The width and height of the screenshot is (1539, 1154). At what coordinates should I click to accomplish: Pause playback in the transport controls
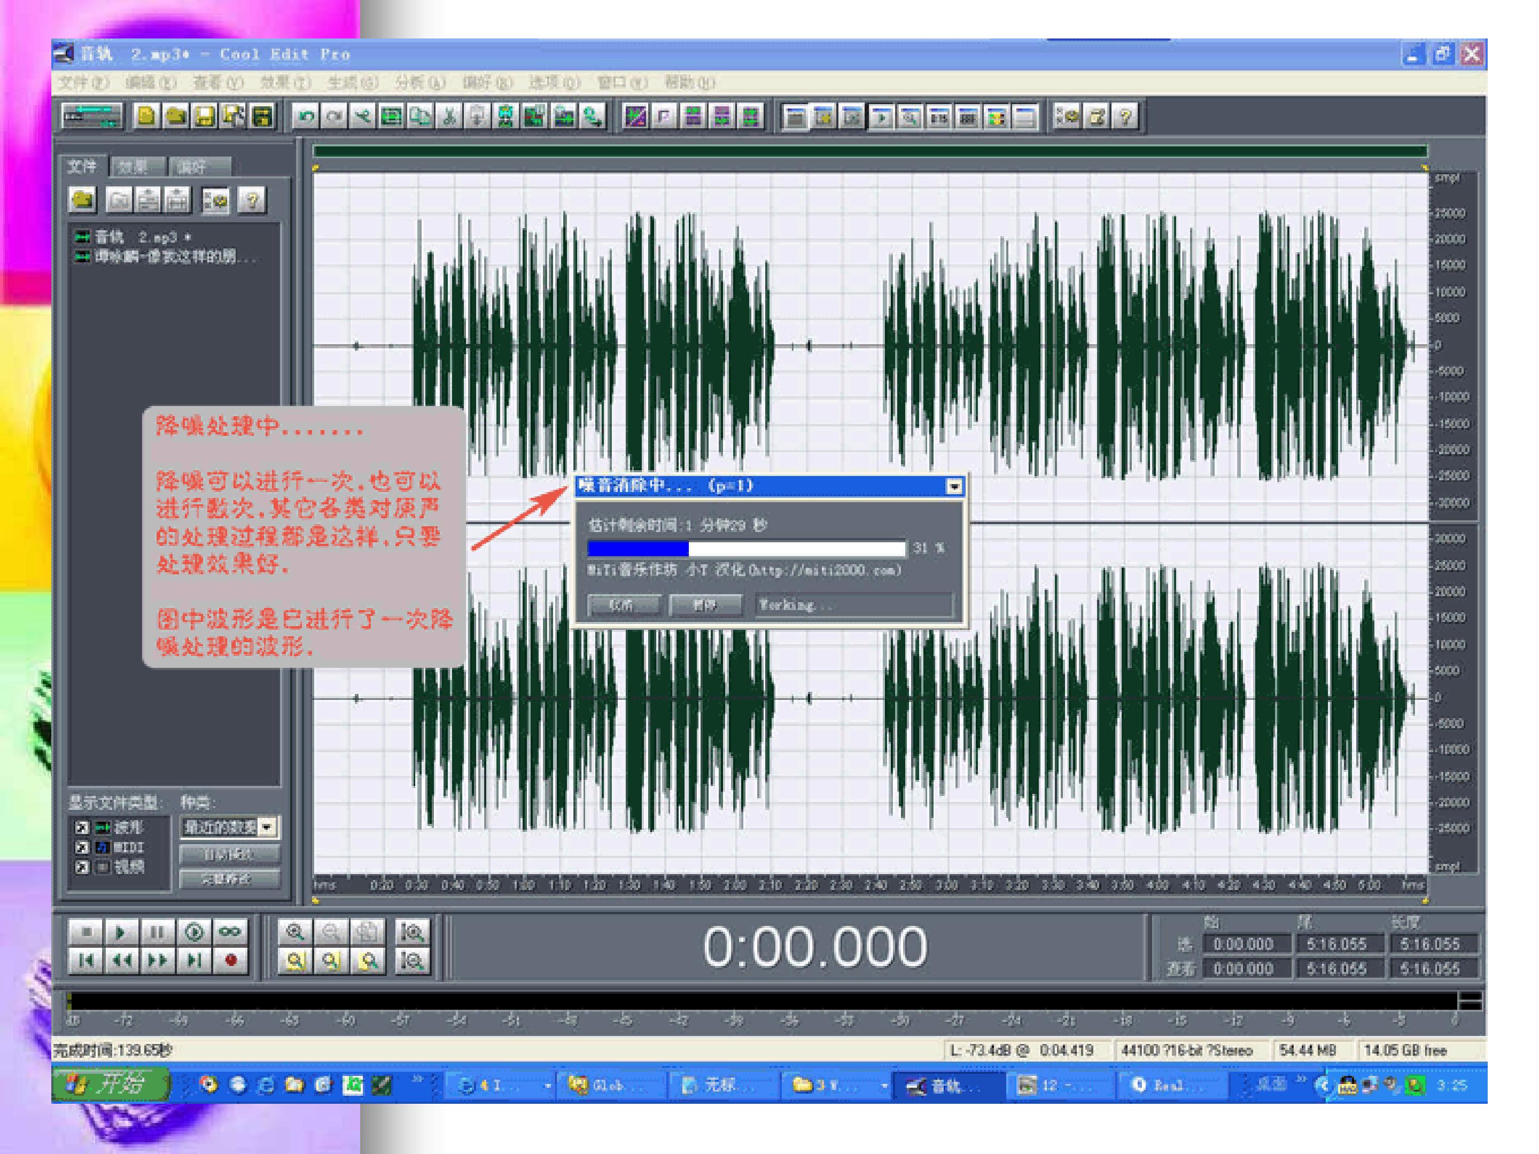[157, 932]
